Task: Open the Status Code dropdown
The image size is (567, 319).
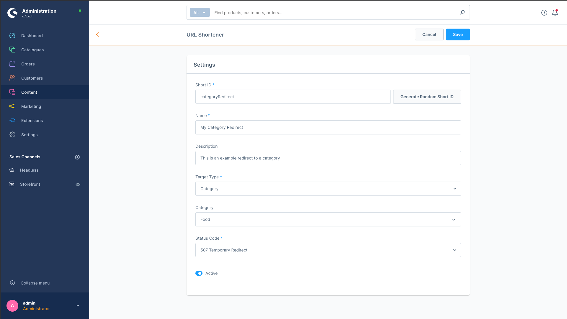Action: (328, 250)
